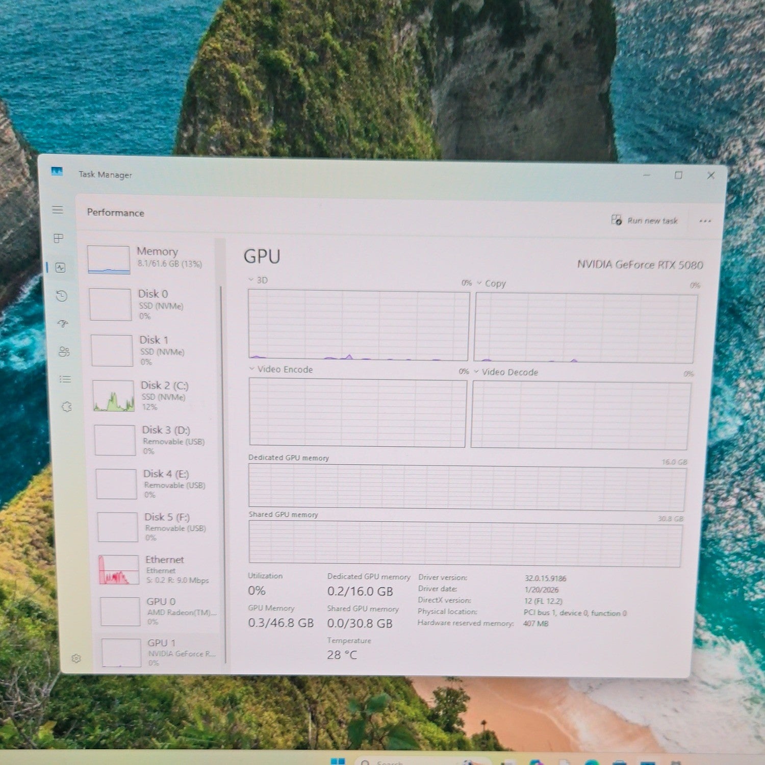This screenshot has height=765, width=765.
Task: Click the 0.2/16.0 GB dedicated memory value
Action: coord(360,592)
